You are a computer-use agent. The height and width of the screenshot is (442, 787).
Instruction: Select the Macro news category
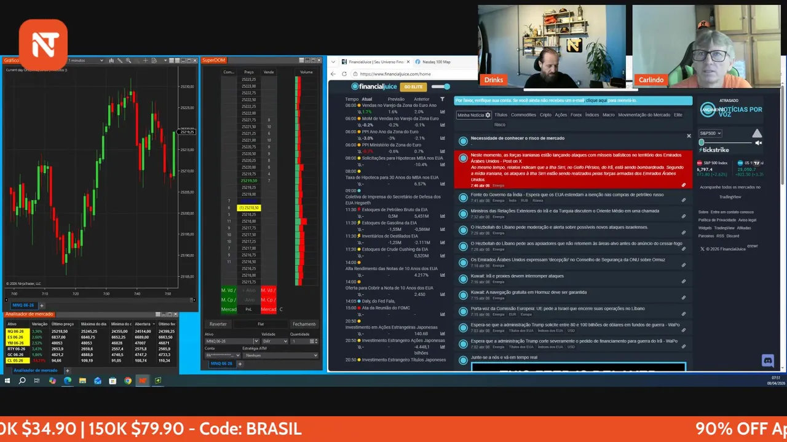(x=609, y=115)
